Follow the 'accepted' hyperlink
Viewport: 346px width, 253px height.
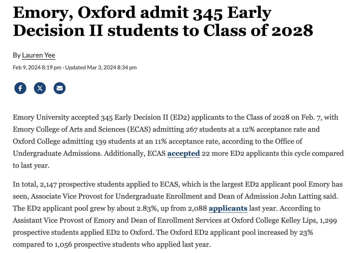183,153
